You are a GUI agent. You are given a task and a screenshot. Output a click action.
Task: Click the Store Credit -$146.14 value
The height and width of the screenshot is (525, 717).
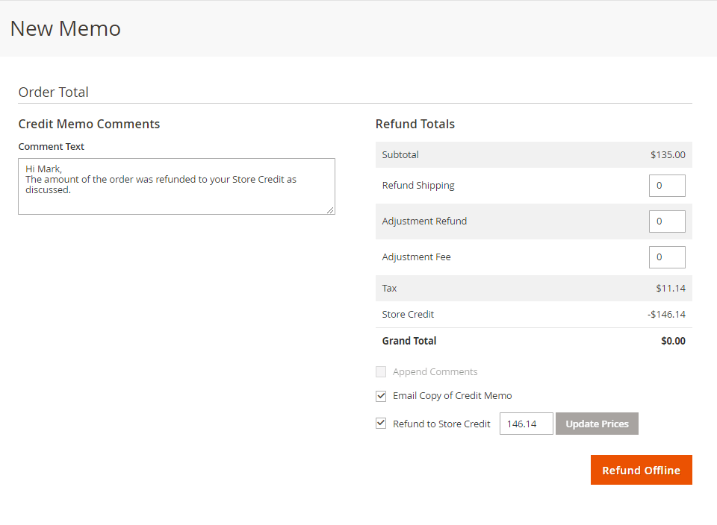[665, 315]
